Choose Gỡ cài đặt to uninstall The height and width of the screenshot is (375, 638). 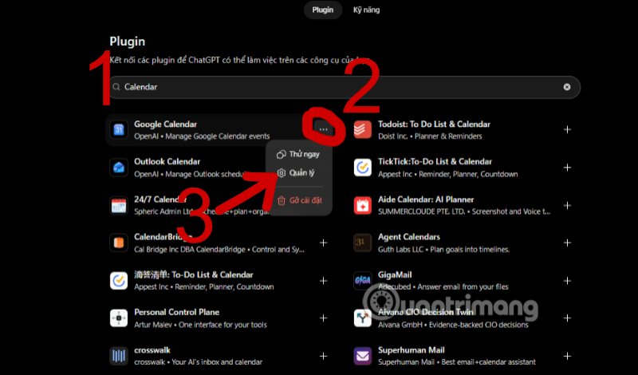[x=299, y=200]
